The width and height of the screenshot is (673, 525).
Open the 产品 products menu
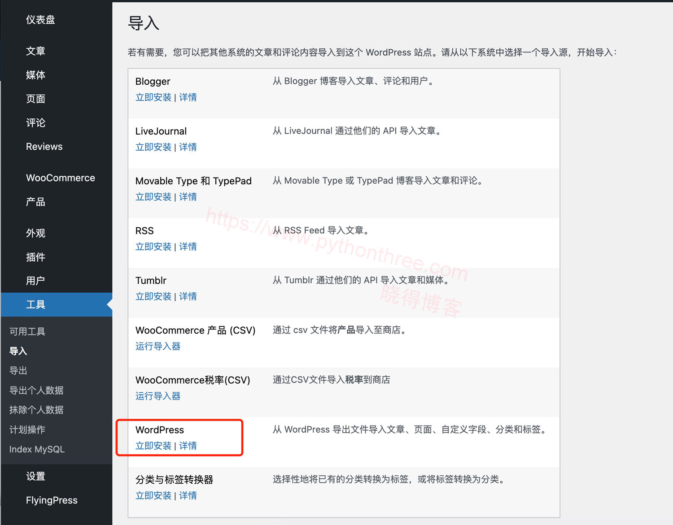tap(35, 202)
